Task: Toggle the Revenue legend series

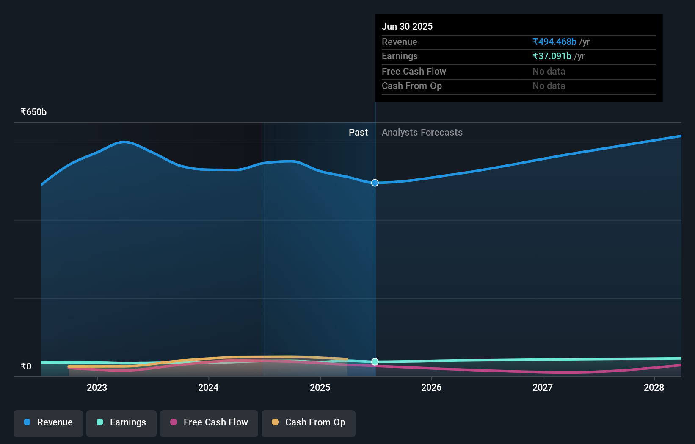Action: click(x=48, y=423)
